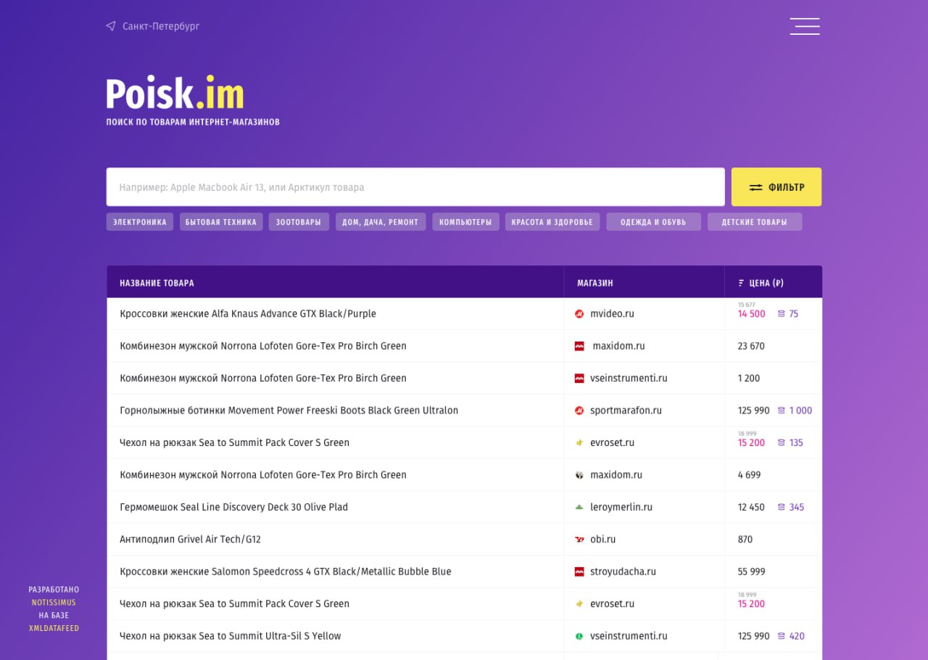Open Гермомешок Seal Line Discovery Deck product
This screenshot has width=928, height=660.
(233, 507)
